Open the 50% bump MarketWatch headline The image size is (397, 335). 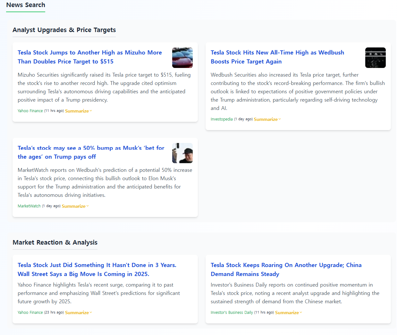coord(91,152)
